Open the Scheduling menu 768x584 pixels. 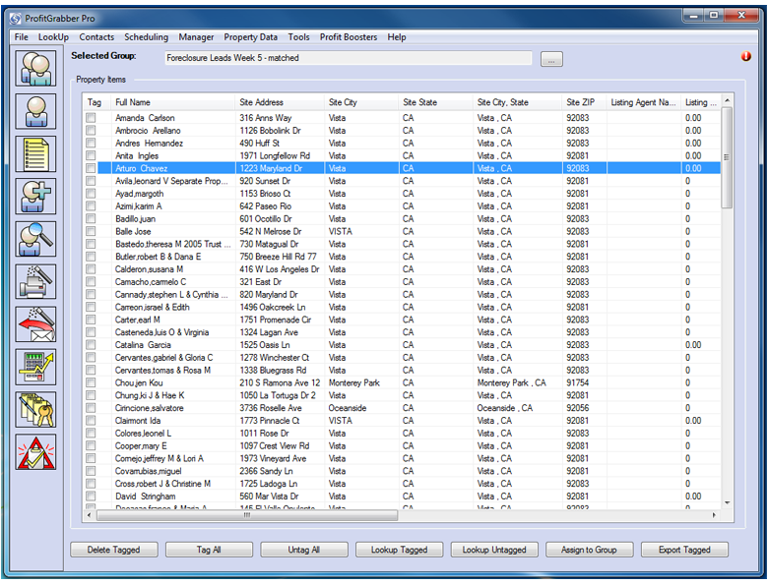click(146, 37)
